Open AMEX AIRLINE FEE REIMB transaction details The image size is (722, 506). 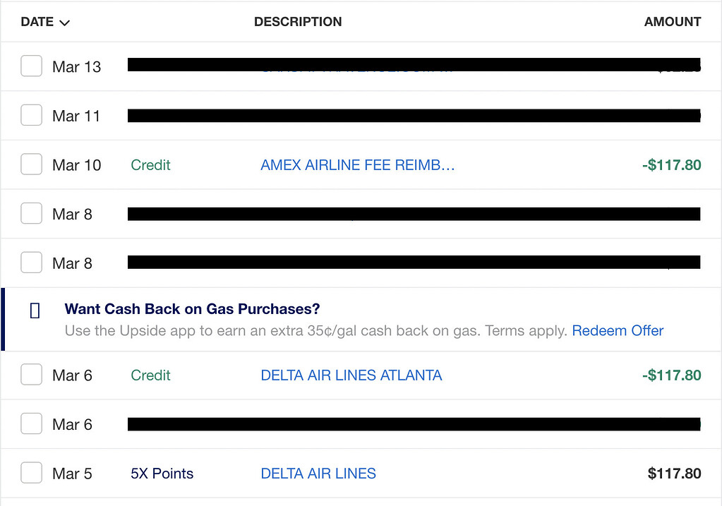[x=358, y=165]
